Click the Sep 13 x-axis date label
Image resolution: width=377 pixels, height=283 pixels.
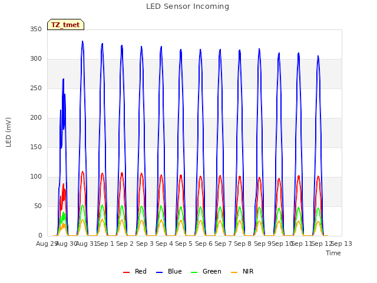click(x=342, y=243)
